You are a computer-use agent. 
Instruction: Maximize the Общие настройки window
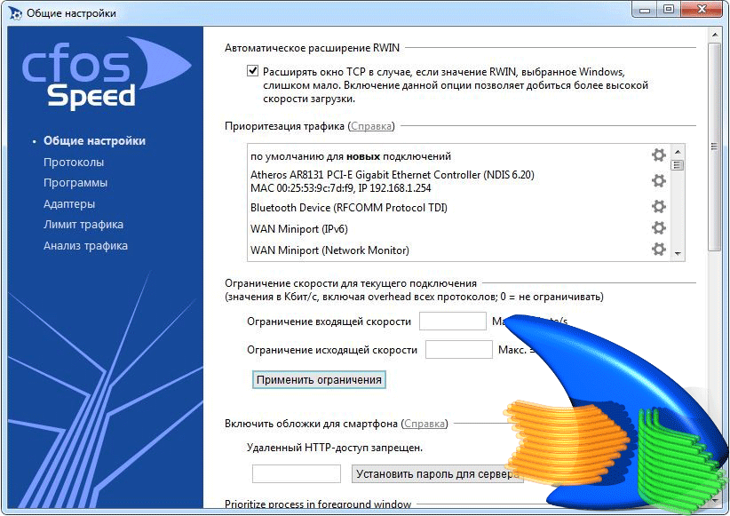669,9
